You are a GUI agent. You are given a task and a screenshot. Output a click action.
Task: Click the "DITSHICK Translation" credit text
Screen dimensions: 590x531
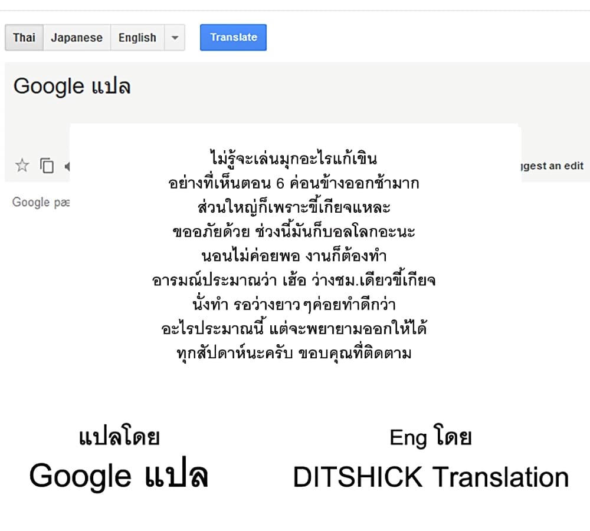click(431, 477)
